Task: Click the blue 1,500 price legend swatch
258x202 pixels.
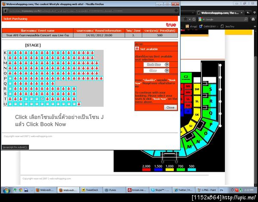Action: (x=158, y=170)
